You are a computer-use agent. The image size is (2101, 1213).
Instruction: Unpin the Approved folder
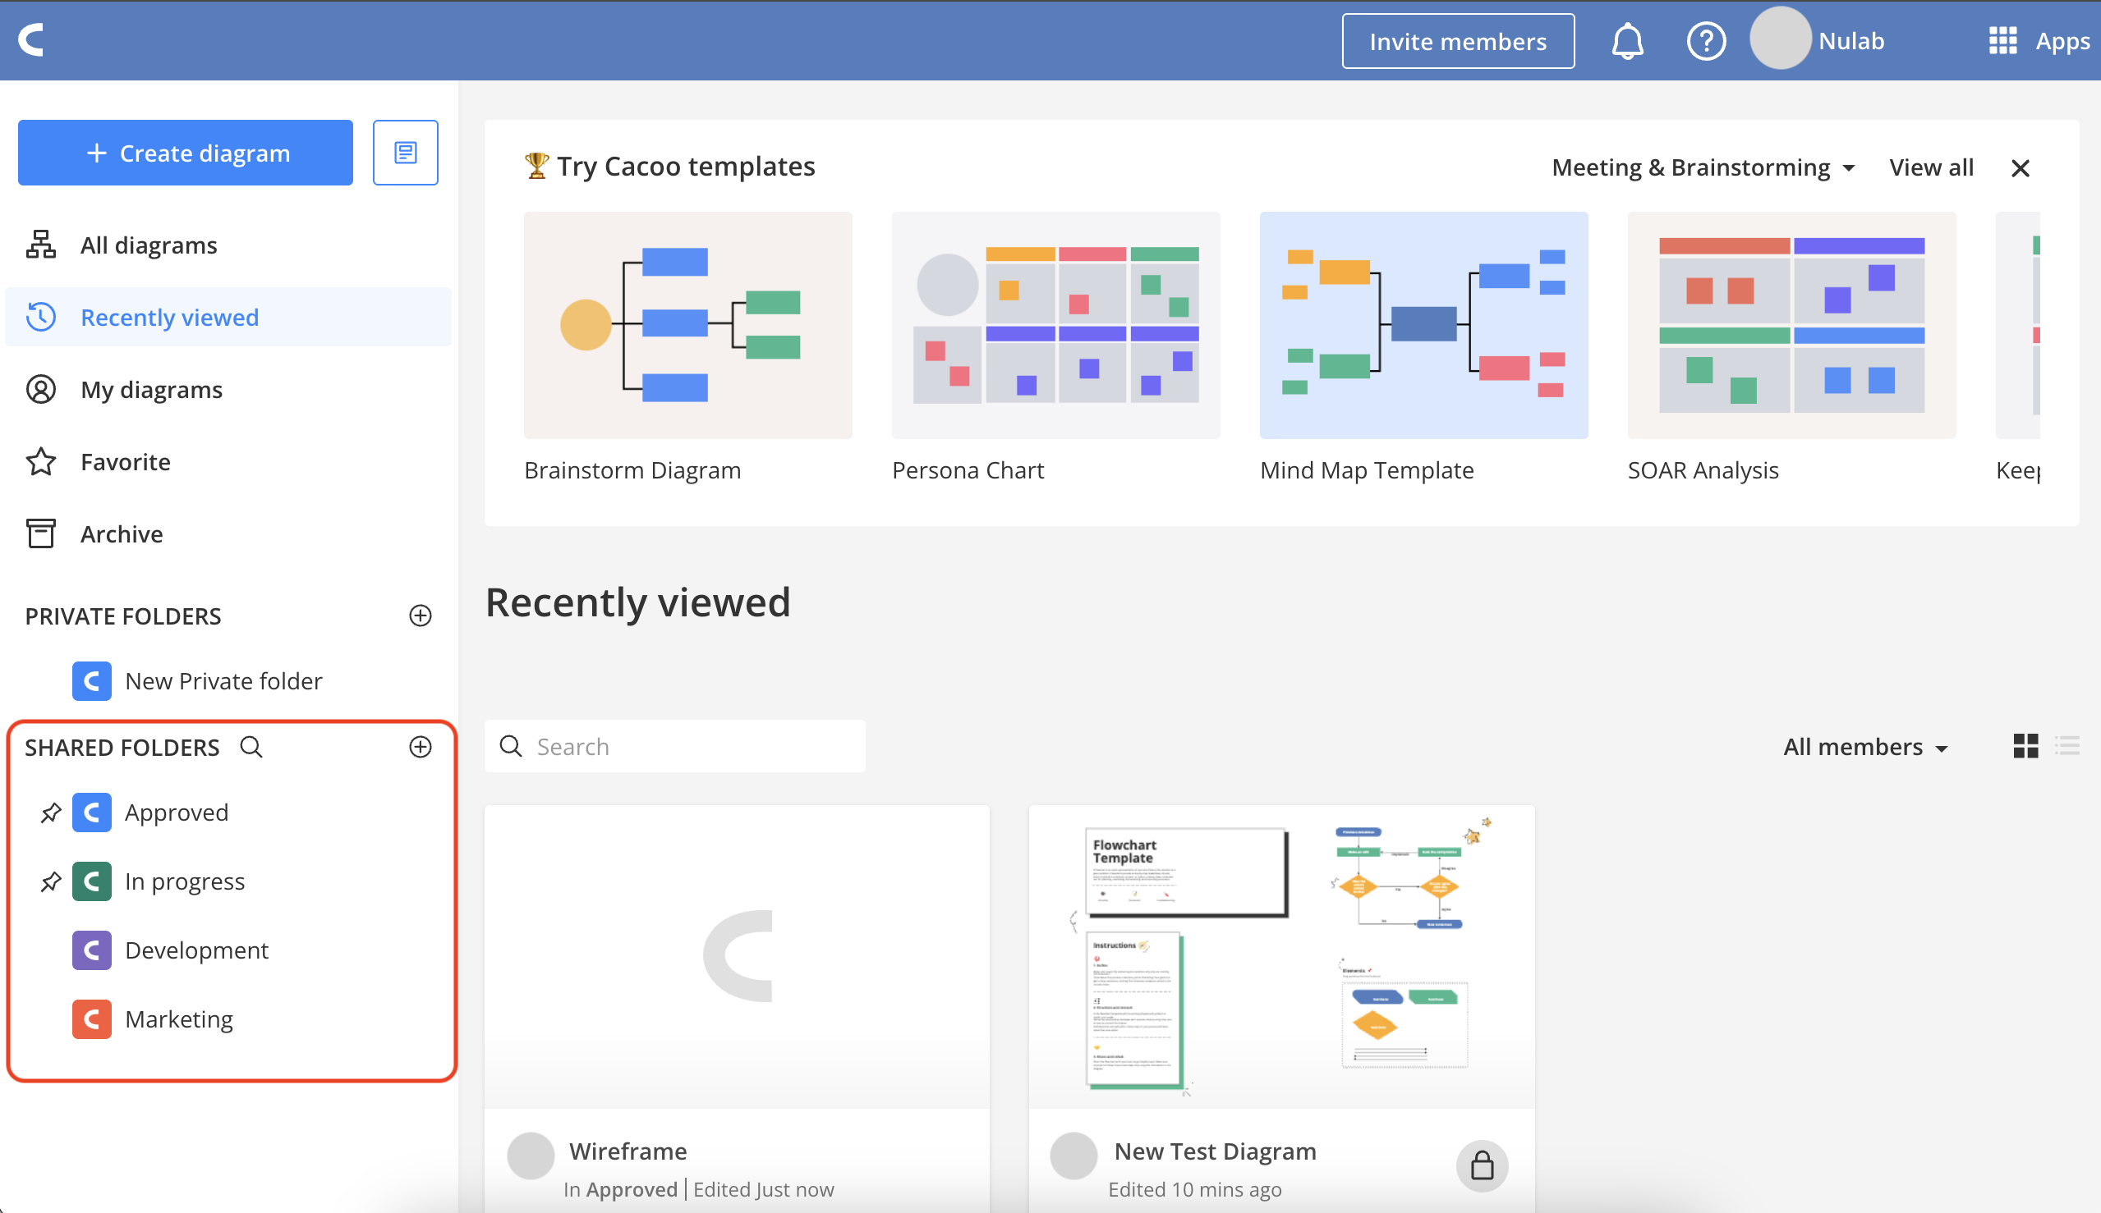tap(51, 812)
